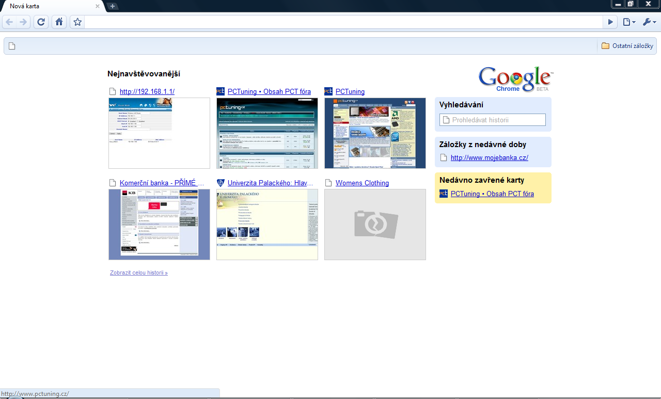Image resolution: width=661 pixels, height=399 pixels.
Task: Go to the Home page
Action: pyautogui.click(x=59, y=22)
